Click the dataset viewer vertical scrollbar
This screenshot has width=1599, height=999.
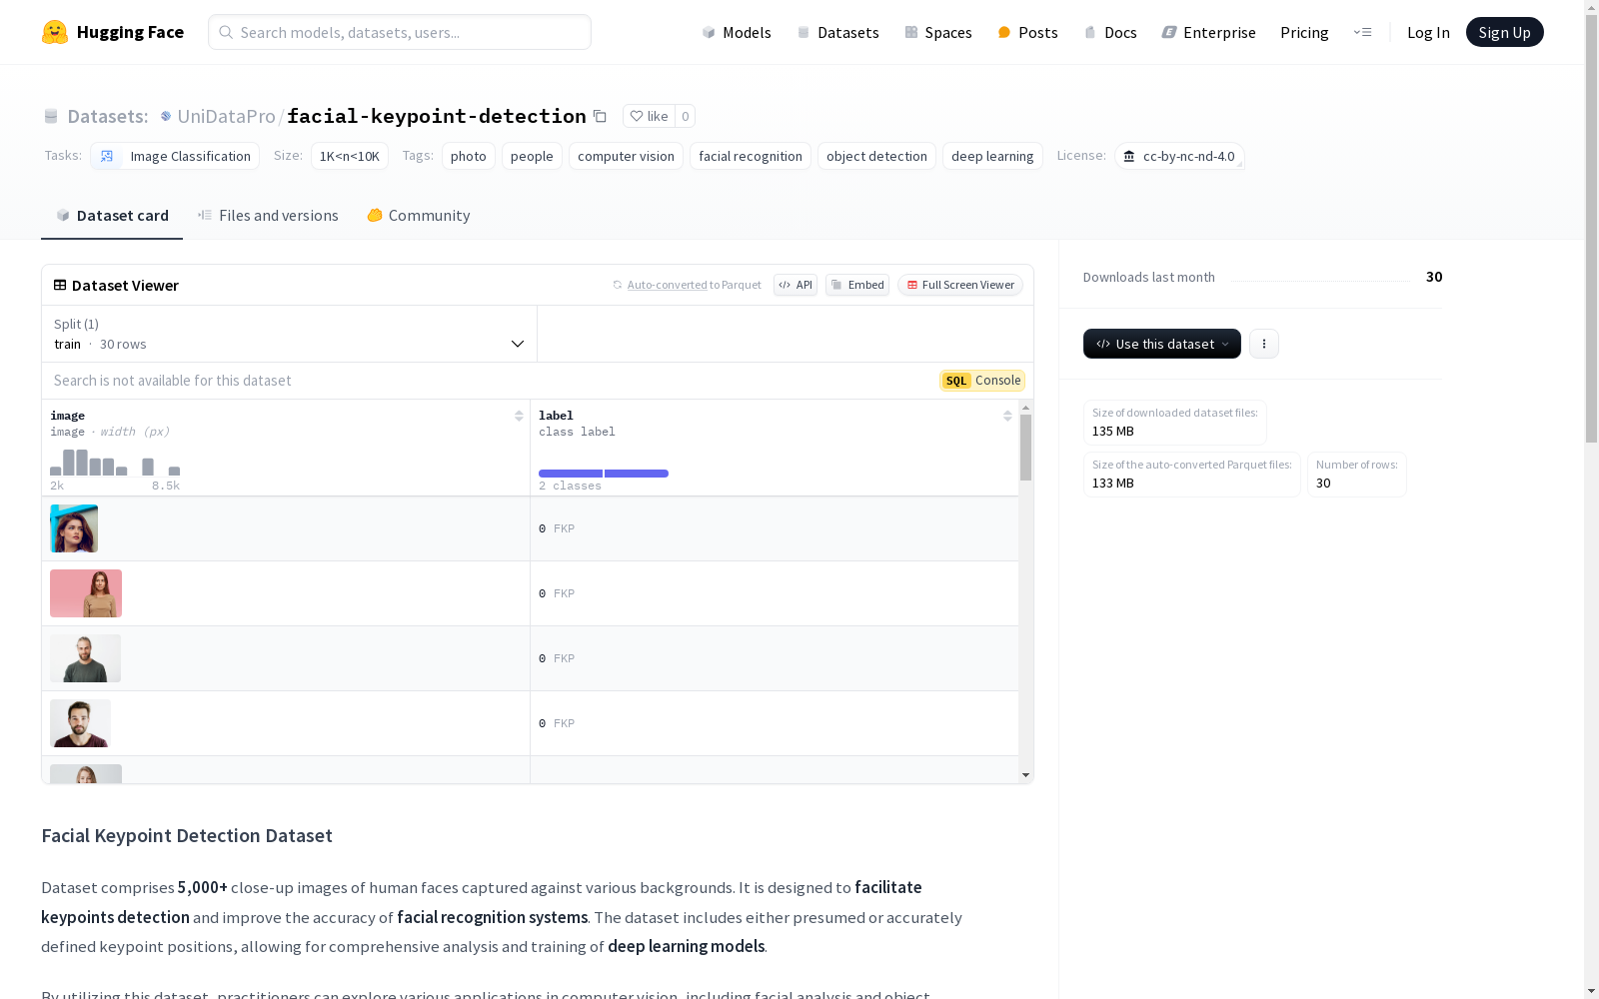coord(1025,448)
